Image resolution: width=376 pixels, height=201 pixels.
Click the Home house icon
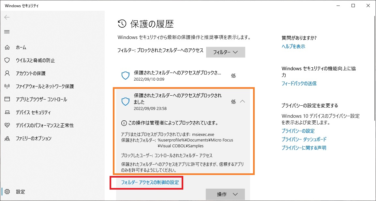[7, 47]
